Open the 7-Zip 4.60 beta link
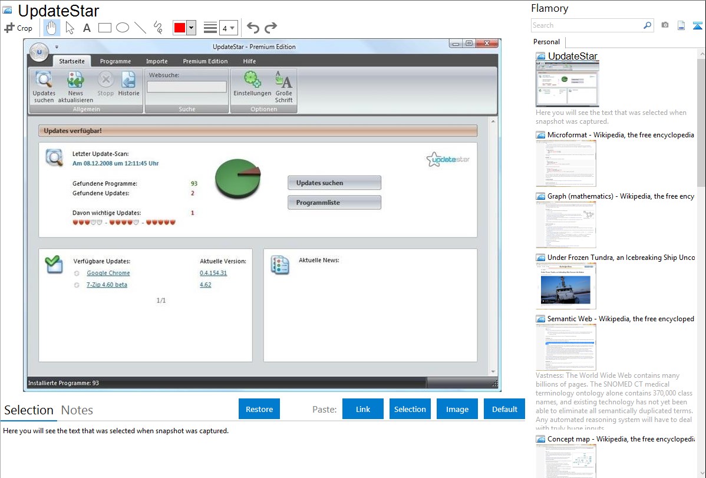706x478 pixels. (x=107, y=285)
